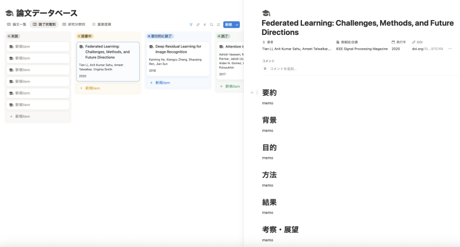460x247 pixels.
Task: Open automations with the lightning bolt icon
Action: click(205, 25)
